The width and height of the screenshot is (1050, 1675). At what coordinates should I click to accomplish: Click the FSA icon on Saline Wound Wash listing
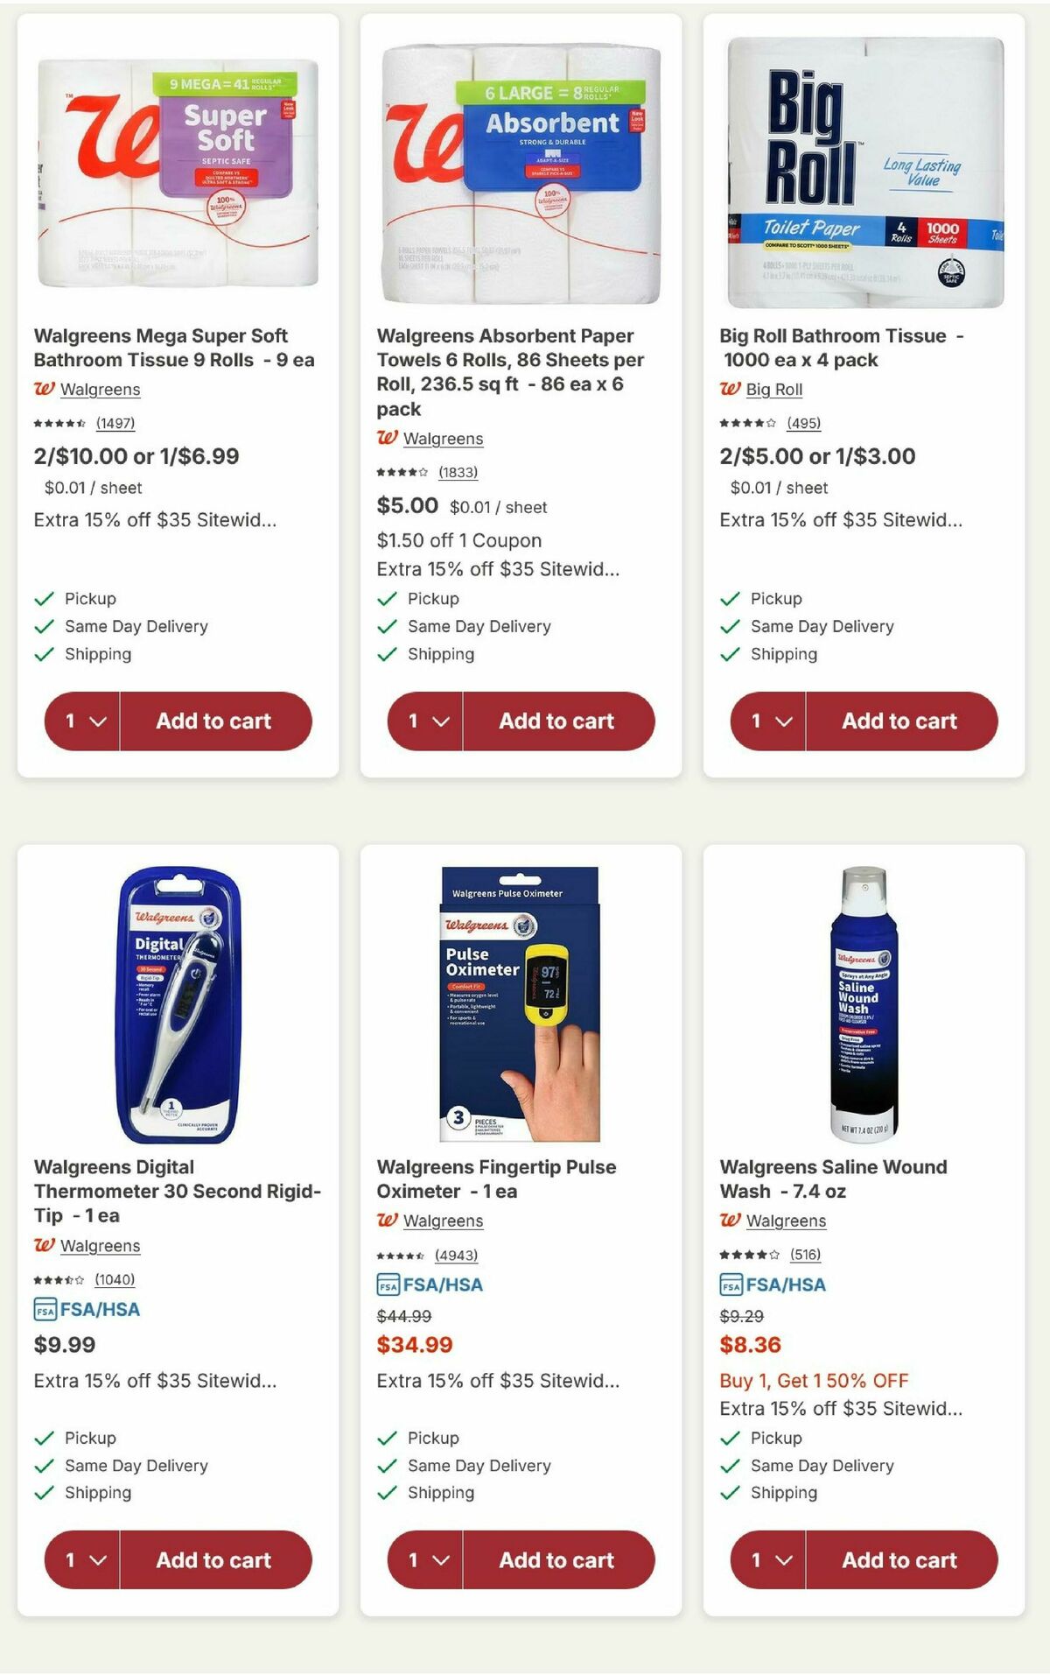[x=731, y=1285]
